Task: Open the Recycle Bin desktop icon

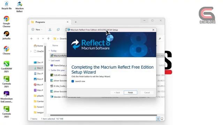Action: pos(6,6)
